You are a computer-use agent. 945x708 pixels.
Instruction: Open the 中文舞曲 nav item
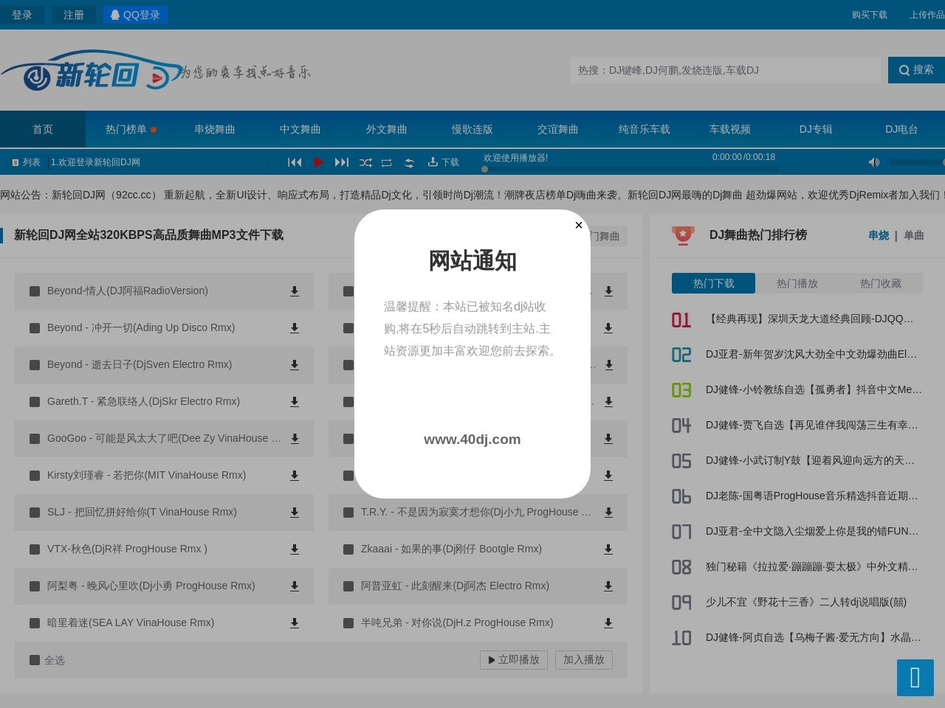click(x=300, y=129)
